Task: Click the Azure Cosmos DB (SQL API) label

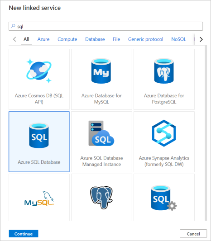Action: coord(39,99)
